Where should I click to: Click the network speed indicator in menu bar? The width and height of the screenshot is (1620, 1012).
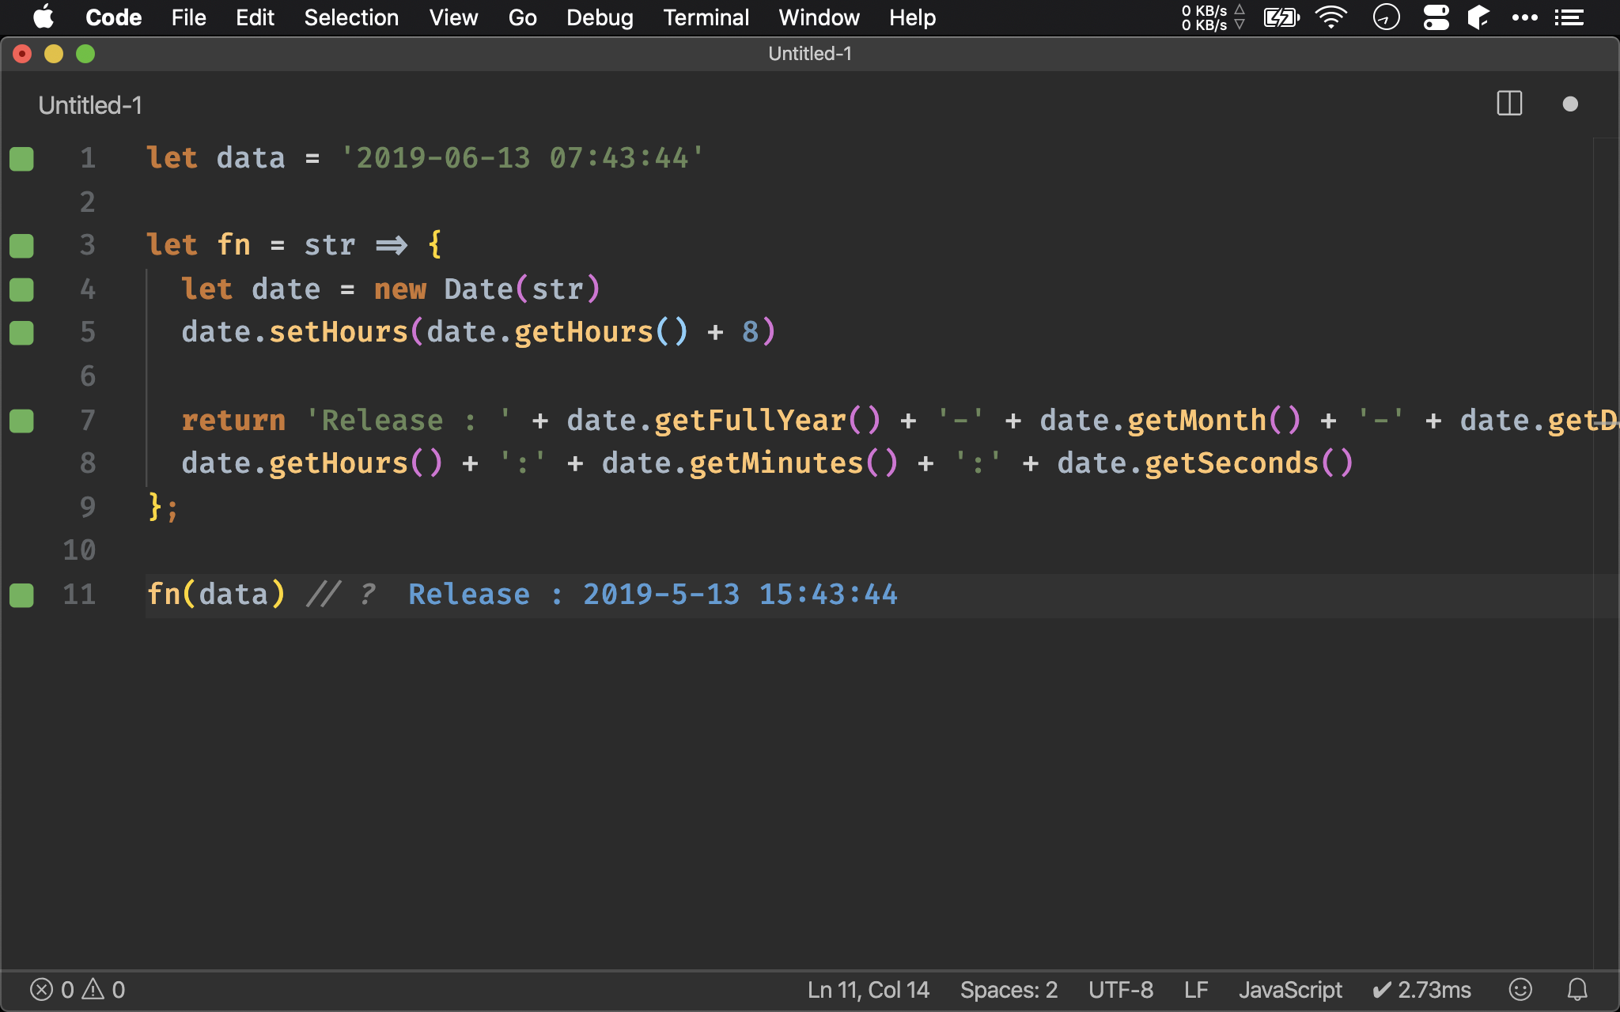point(1213,17)
